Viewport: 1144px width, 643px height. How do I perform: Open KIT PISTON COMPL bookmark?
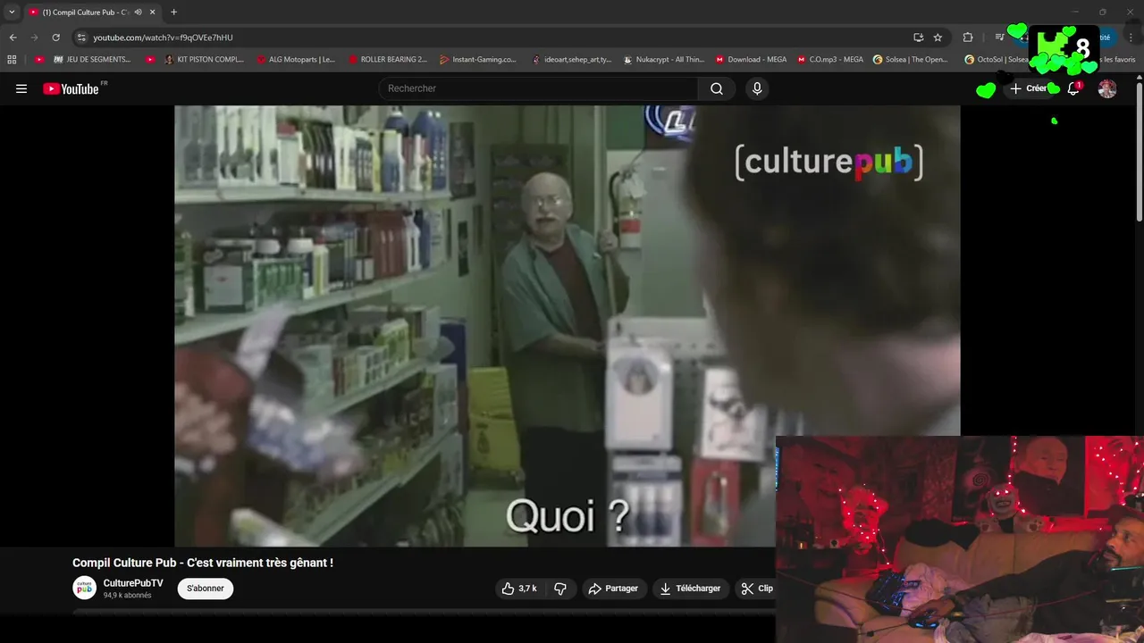coord(204,60)
